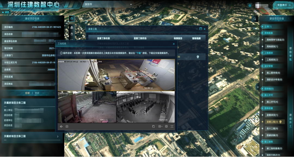
Task: Take a snapshot with the camera icon
Action: [67, 126]
